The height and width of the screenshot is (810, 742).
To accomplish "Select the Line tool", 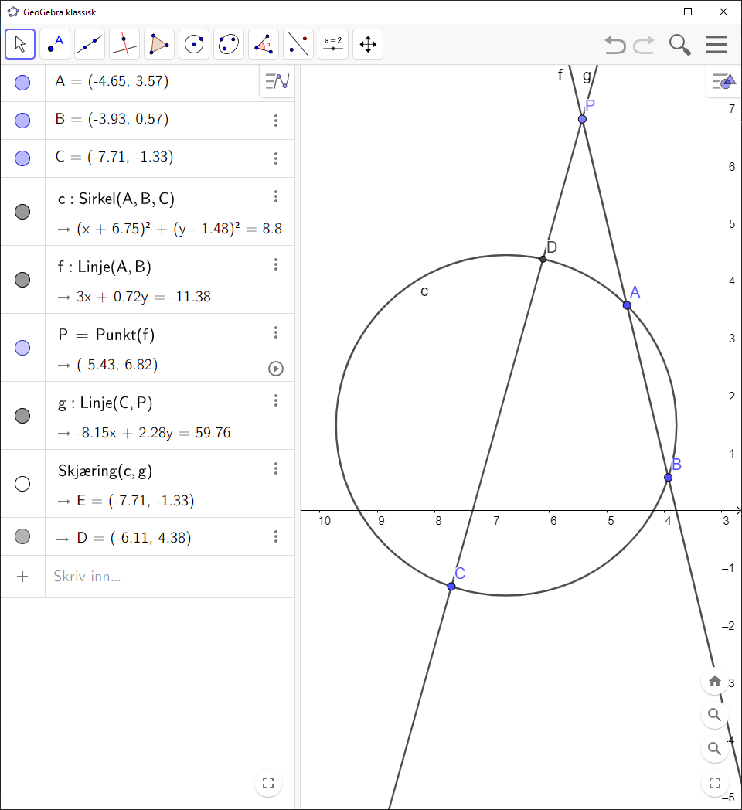I will coord(90,44).
